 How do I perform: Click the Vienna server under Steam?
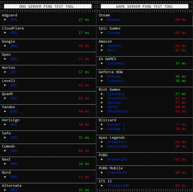[x=114, y=20]
